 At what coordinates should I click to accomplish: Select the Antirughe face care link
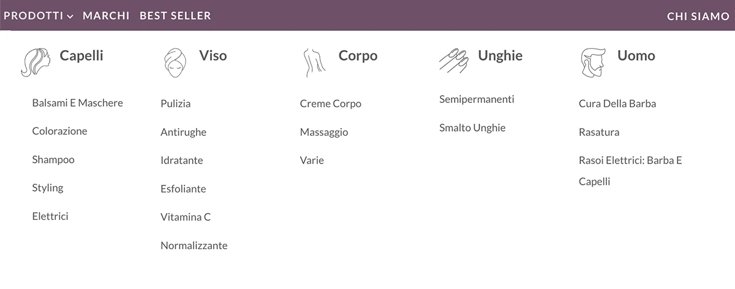183,132
